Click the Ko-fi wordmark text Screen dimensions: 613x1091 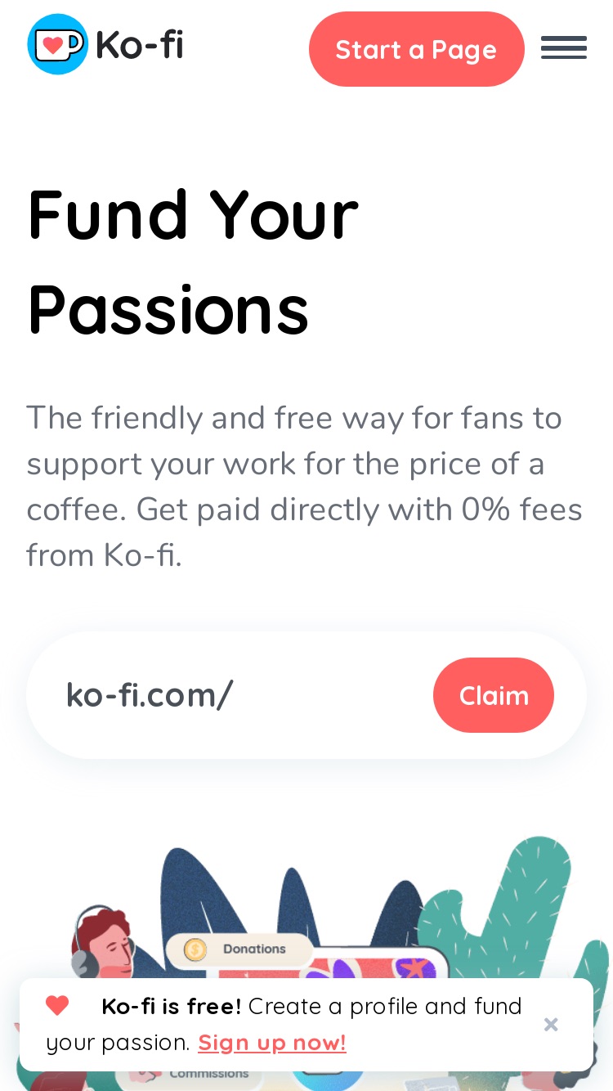click(139, 45)
